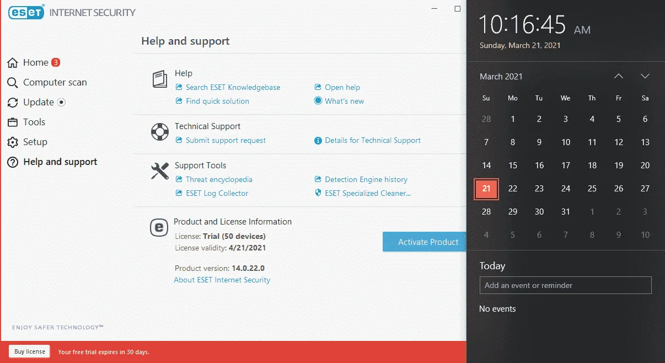Image resolution: width=665 pixels, height=363 pixels.
Task: Select March 31 in the calendar
Action: [x=566, y=212]
